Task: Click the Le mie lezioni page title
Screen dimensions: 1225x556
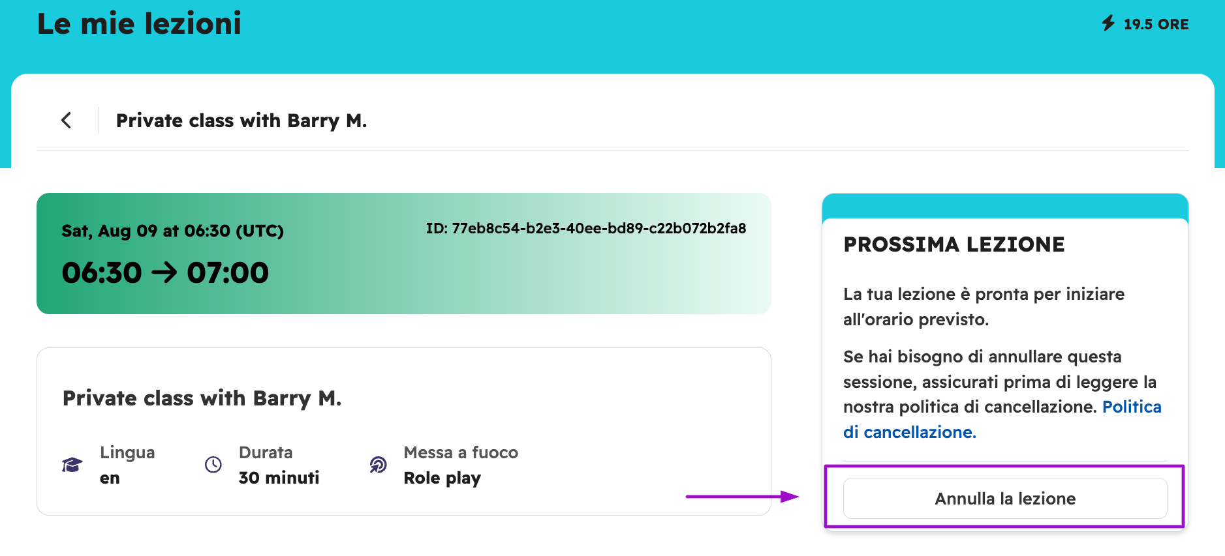Action: coord(139,23)
